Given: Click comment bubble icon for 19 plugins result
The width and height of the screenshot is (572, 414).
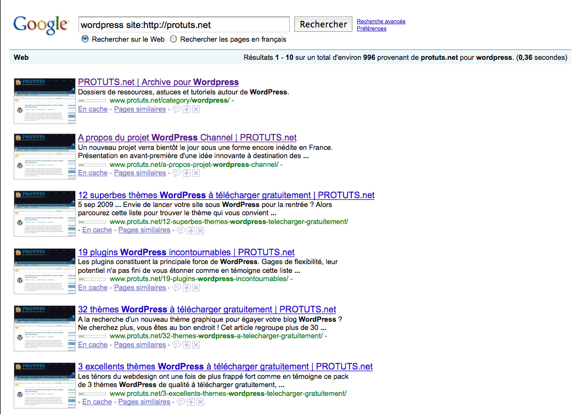Looking at the screenshot, I should click(177, 287).
